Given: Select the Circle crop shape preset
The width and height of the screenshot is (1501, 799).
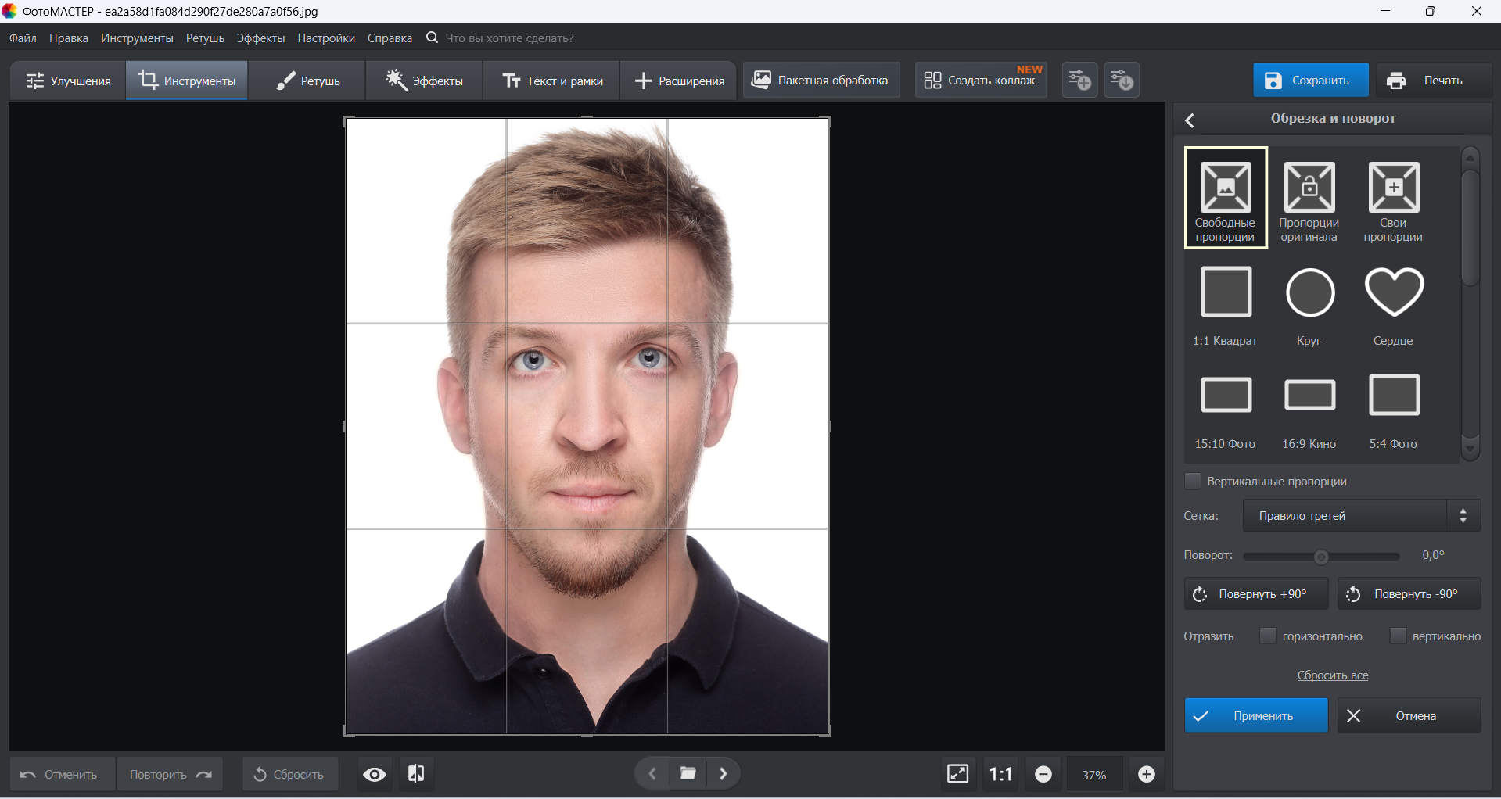Looking at the screenshot, I should (x=1309, y=293).
